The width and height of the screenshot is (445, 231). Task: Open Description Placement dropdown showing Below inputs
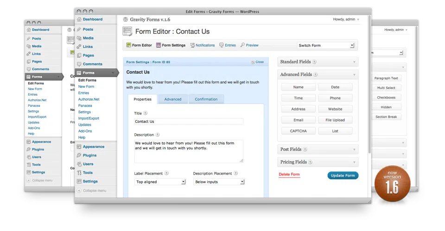tap(219, 182)
